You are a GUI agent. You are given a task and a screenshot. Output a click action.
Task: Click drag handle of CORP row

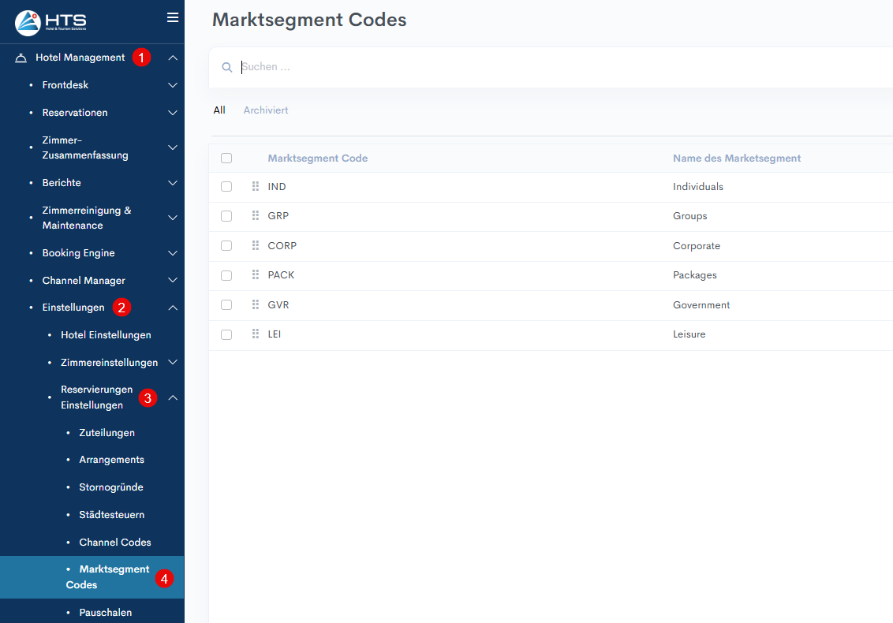[256, 245]
